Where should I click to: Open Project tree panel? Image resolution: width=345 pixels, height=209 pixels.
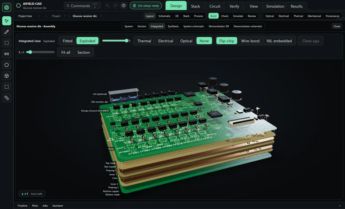point(25,16)
